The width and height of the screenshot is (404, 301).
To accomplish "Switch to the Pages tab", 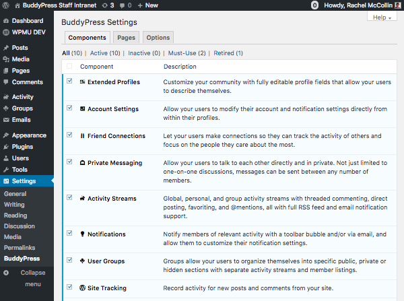I will 127,38.
